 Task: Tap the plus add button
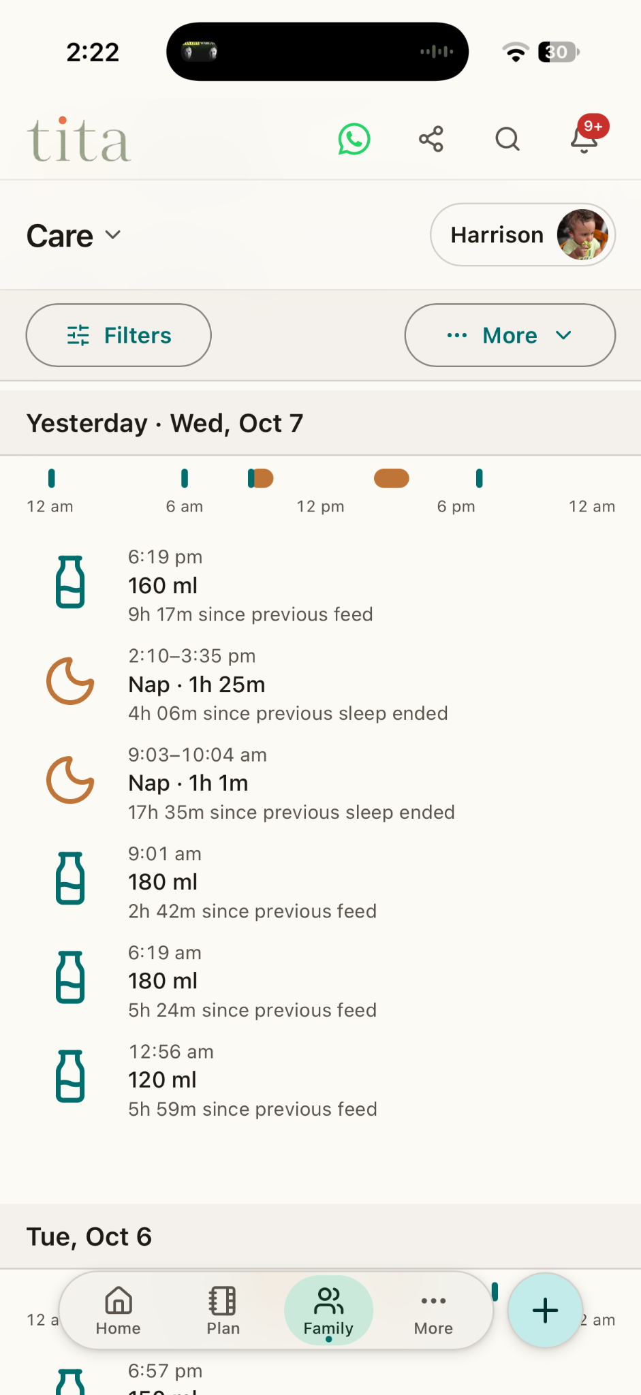coord(545,1311)
